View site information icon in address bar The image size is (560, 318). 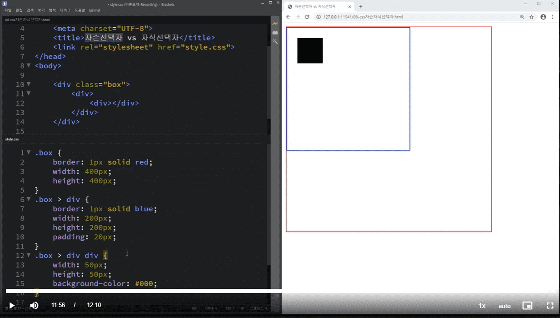319,17
